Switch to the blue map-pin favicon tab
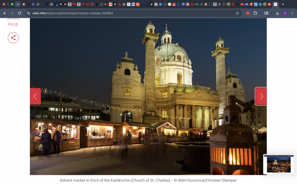 pos(260,4)
